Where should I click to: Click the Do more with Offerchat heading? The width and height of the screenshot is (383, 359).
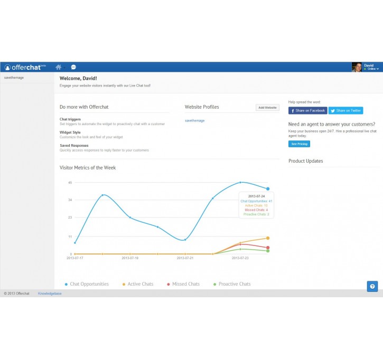[x=84, y=107]
